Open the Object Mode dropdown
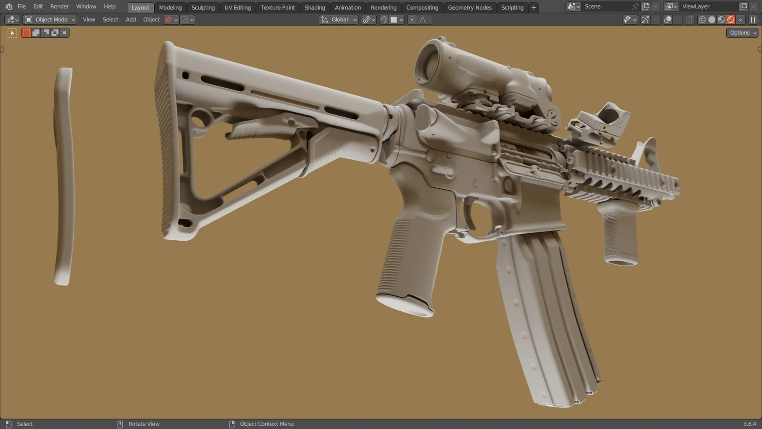 pyautogui.click(x=50, y=20)
